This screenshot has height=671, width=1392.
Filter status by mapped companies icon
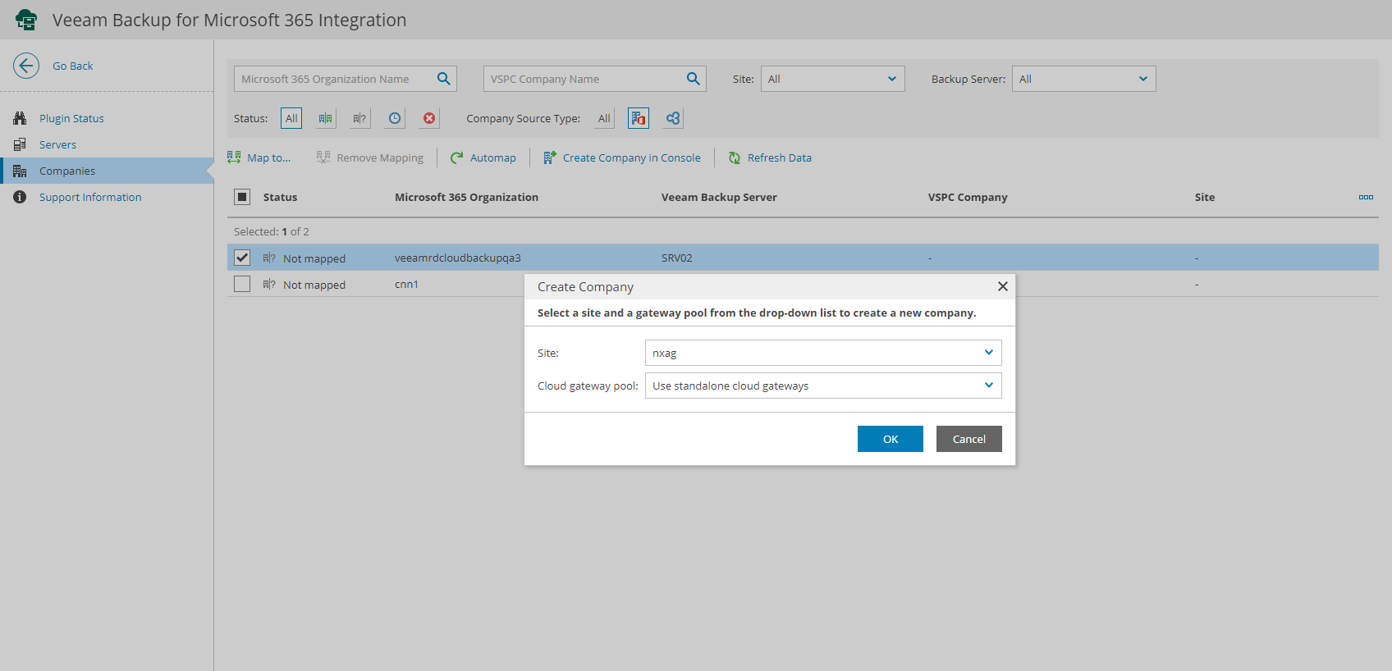point(326,118)
